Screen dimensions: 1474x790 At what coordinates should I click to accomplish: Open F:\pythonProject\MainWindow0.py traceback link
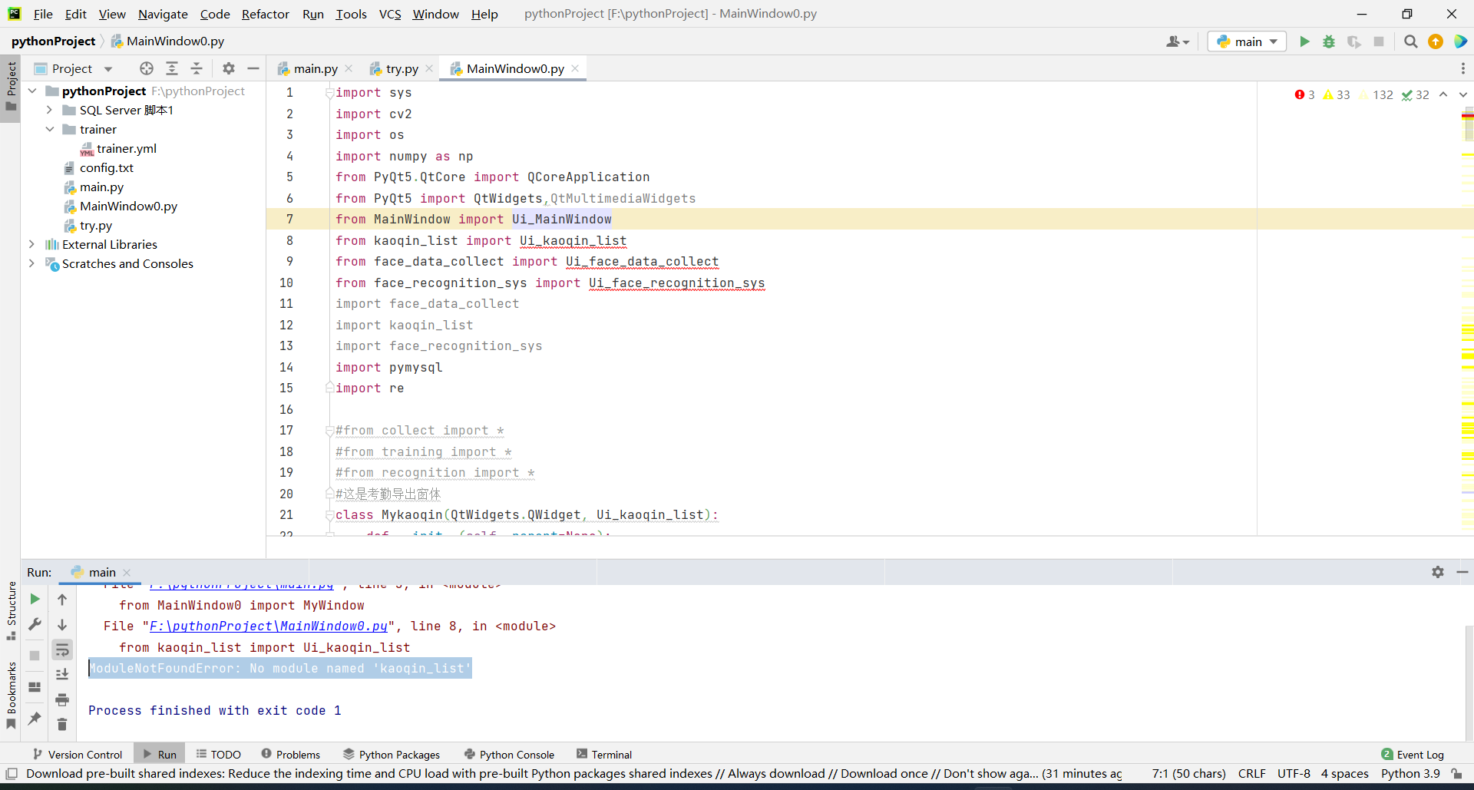point(269,626)
